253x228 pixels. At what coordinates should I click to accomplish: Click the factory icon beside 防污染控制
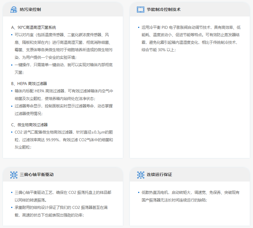[x=14, y=9]
